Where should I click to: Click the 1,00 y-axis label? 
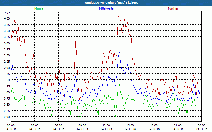[7, 92]
